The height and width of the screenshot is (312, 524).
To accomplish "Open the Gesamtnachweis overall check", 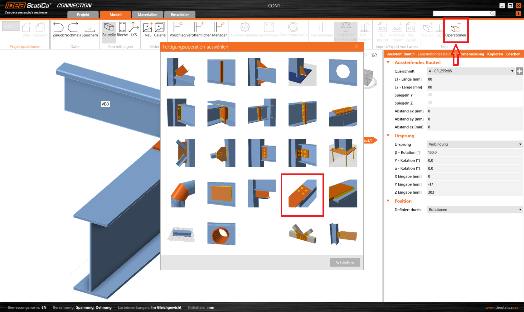I will pyautogui.click(x=293, y=30).
